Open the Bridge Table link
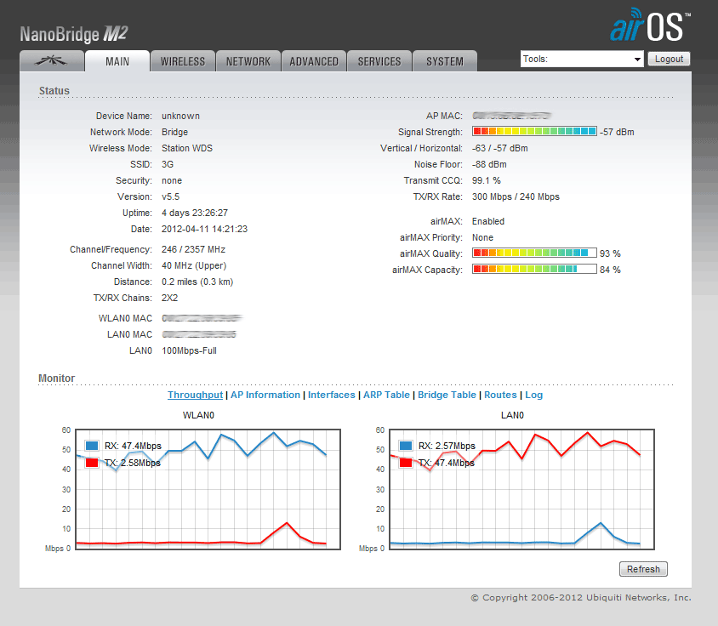The image size is (718, 626). click(447, 395)
